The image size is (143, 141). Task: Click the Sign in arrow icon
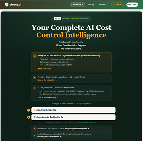(114, 5)
